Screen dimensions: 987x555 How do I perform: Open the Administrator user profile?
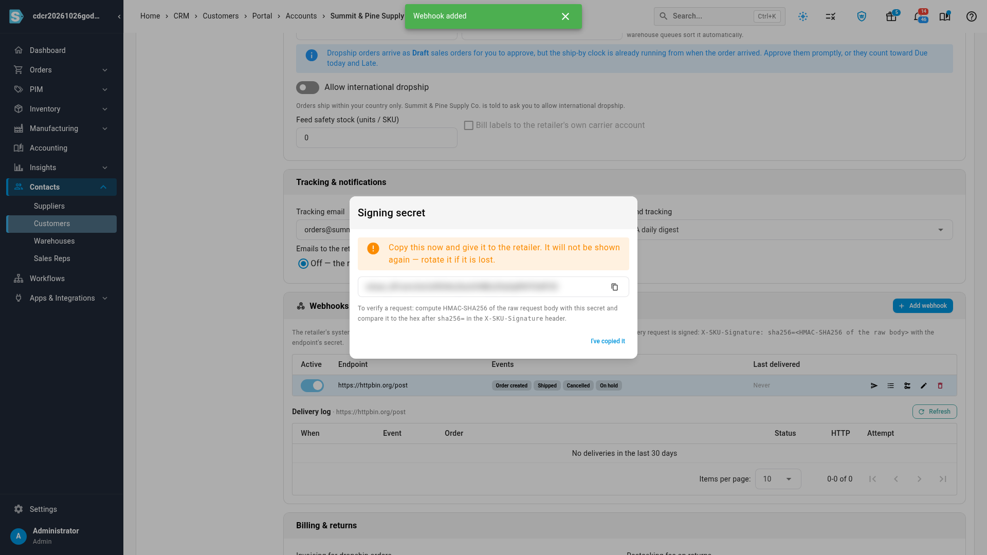pos(62,535)
